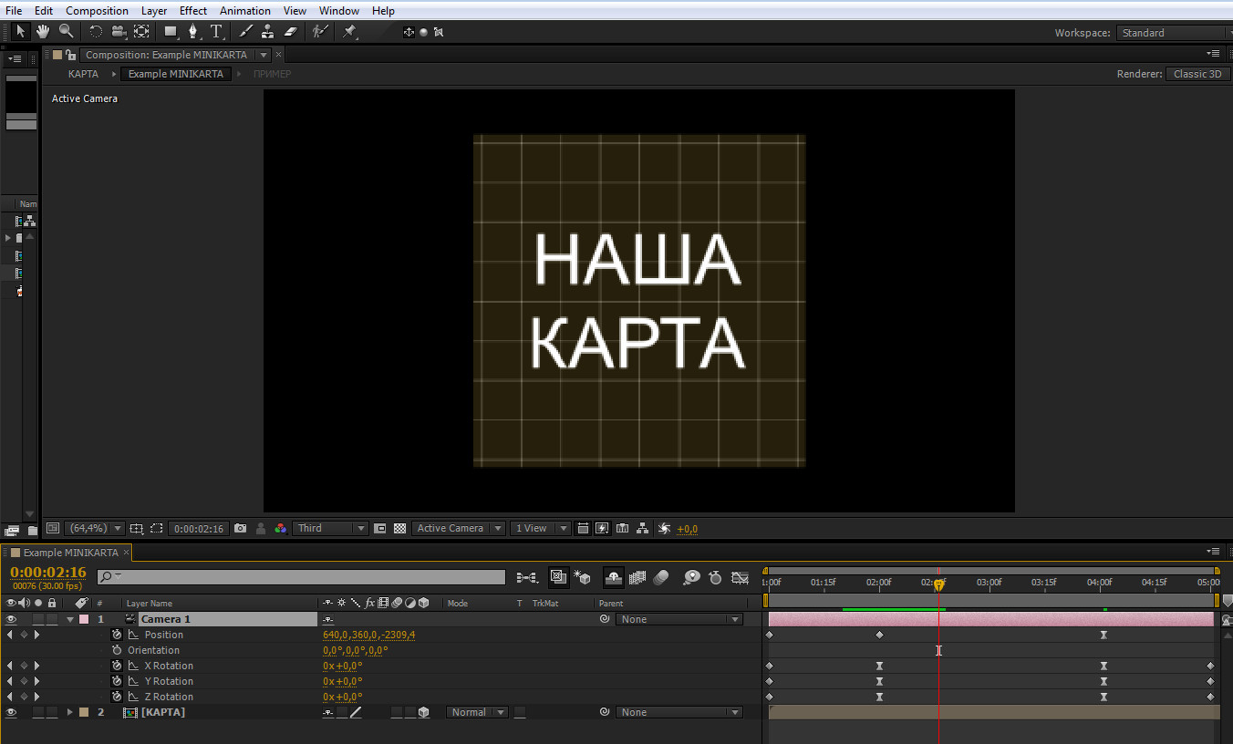Image resolution: width=1233 pixels, height=744 pixels.
Task: Open the Animation menu
Action: (244, 10)
